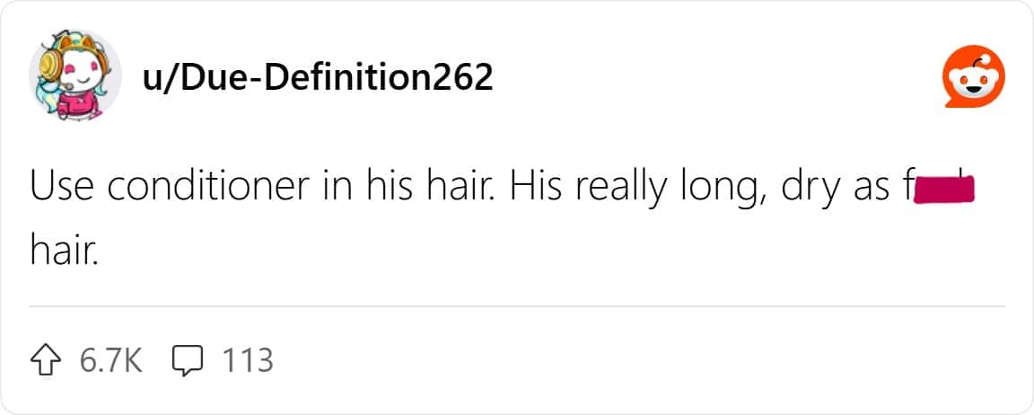Click the word "Use" starting the post

(58, 186)
